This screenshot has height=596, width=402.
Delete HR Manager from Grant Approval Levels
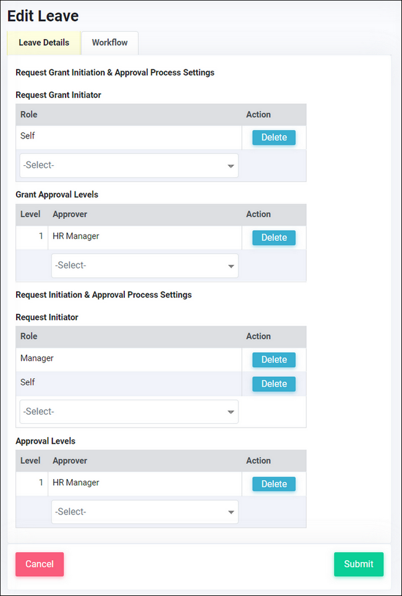(273, 238)
